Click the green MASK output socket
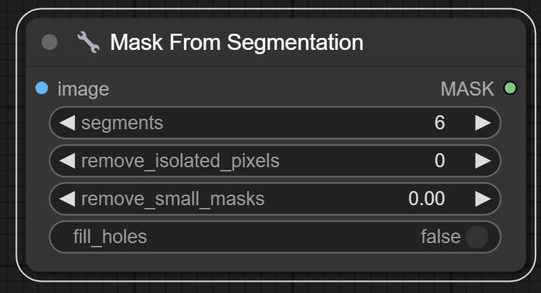This screenshot has width=541, height=293. (x=510, y=89)
